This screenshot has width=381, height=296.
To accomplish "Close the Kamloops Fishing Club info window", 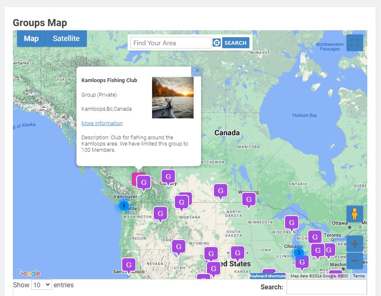I will tap(197, 70).
